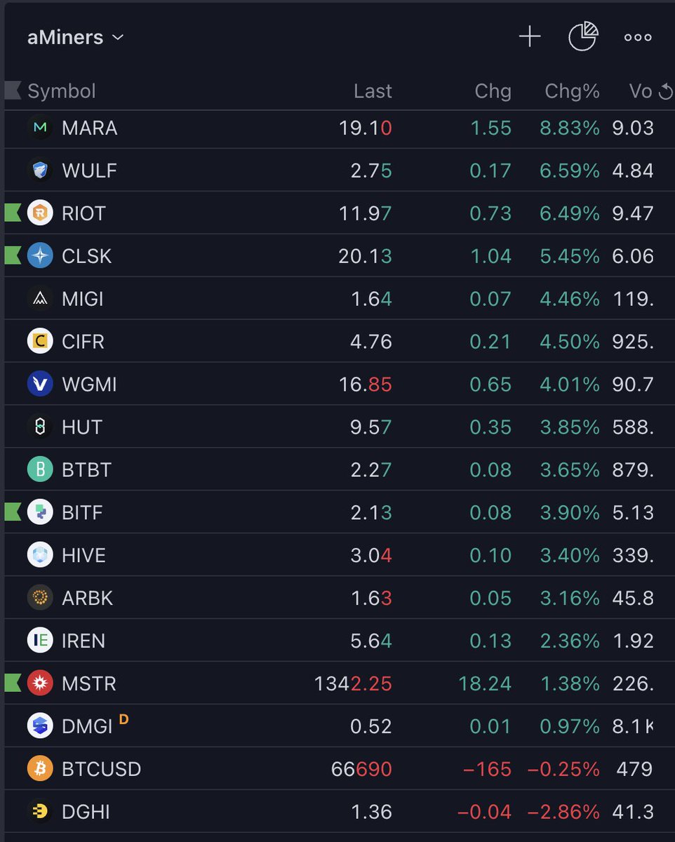Click the MARA logo icon
The height and width of the screenshot is (842, 675).
pos(40,128)
